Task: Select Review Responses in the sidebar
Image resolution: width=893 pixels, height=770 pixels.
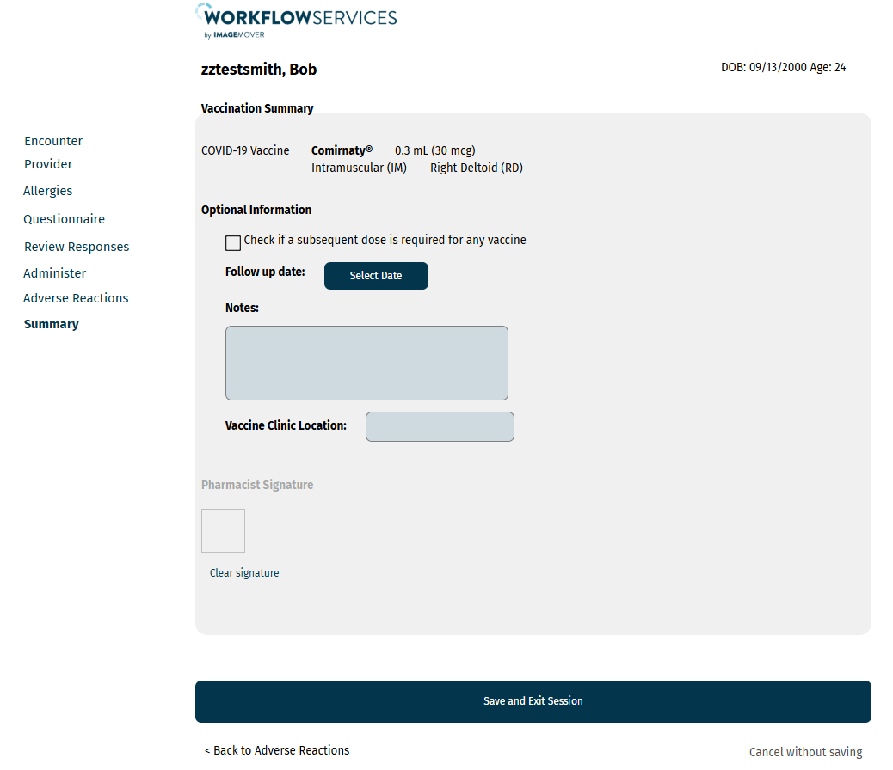Action: point(77,247)
